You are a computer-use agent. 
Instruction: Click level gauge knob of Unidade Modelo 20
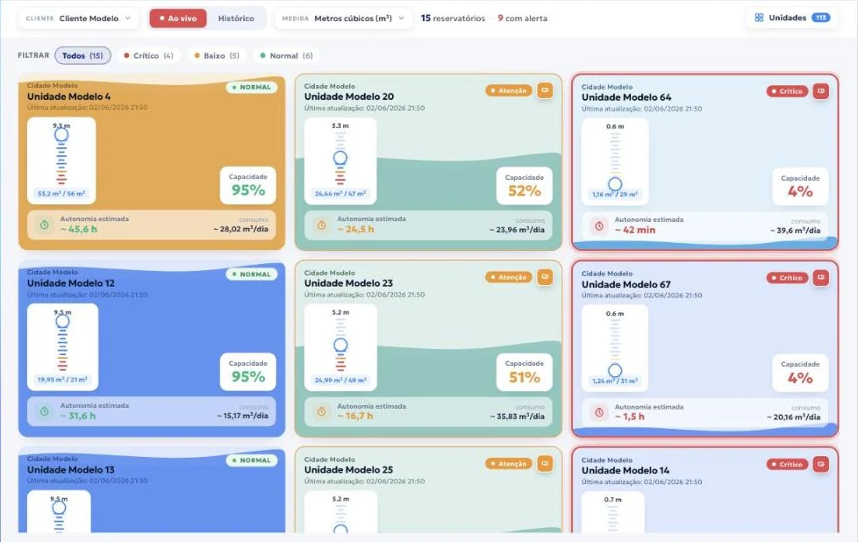pos(340,158)
